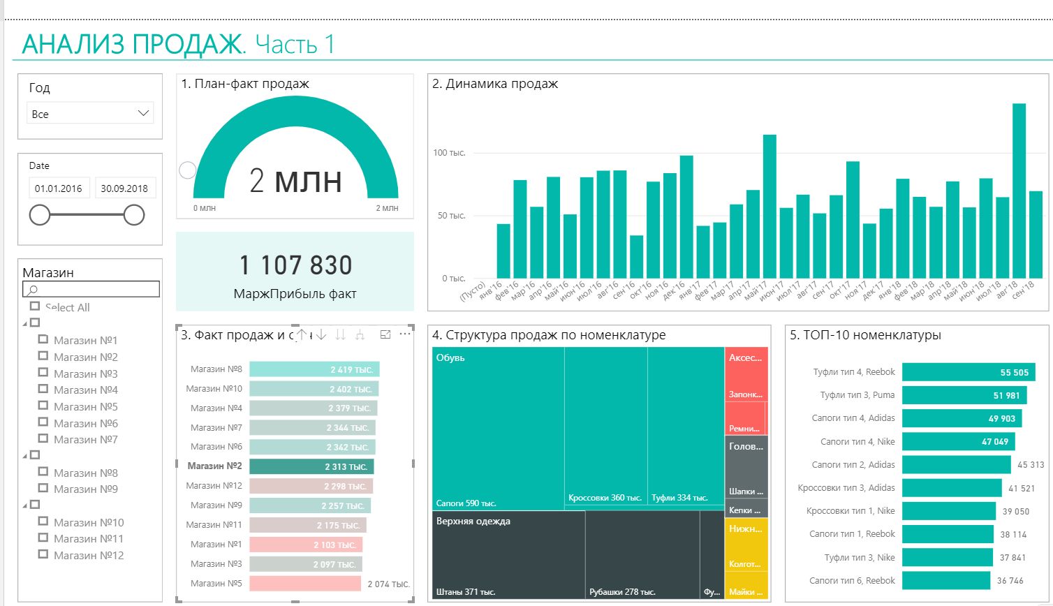This screenshot has width=1053, height=606.
Task: Check Магазин №1 in slicer
Action: coord(43,339)
